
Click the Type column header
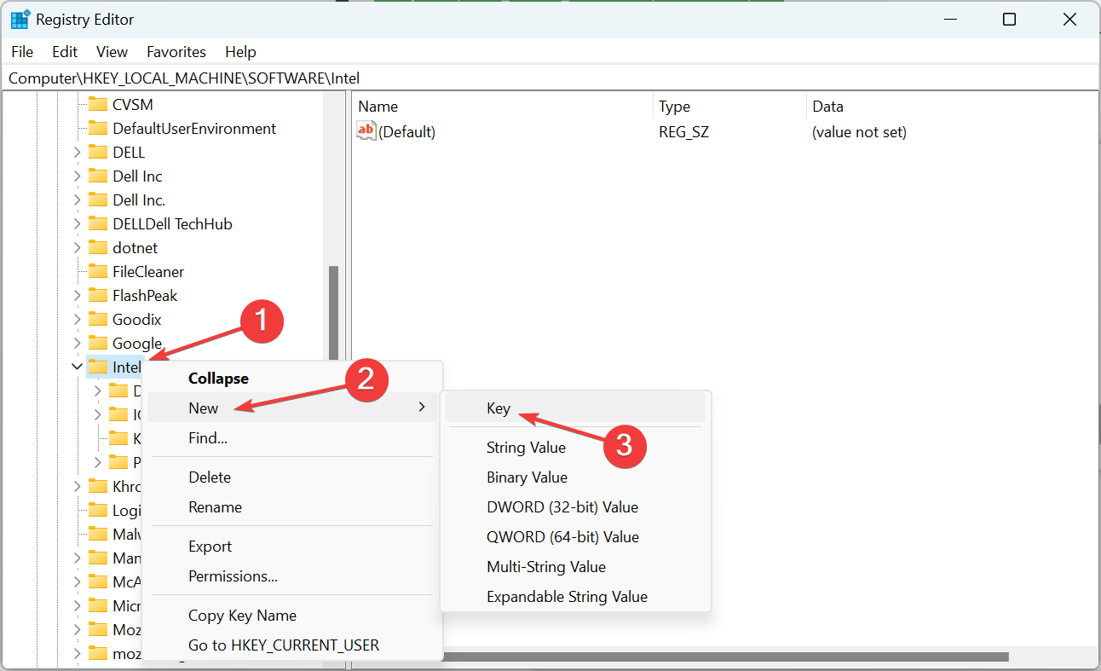tap(730, 107)
